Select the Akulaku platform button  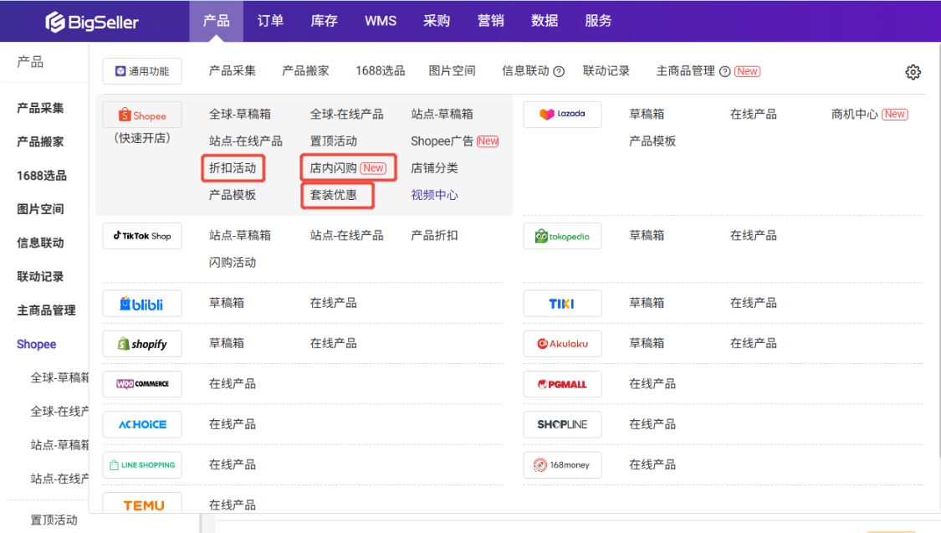coord(562,344)
